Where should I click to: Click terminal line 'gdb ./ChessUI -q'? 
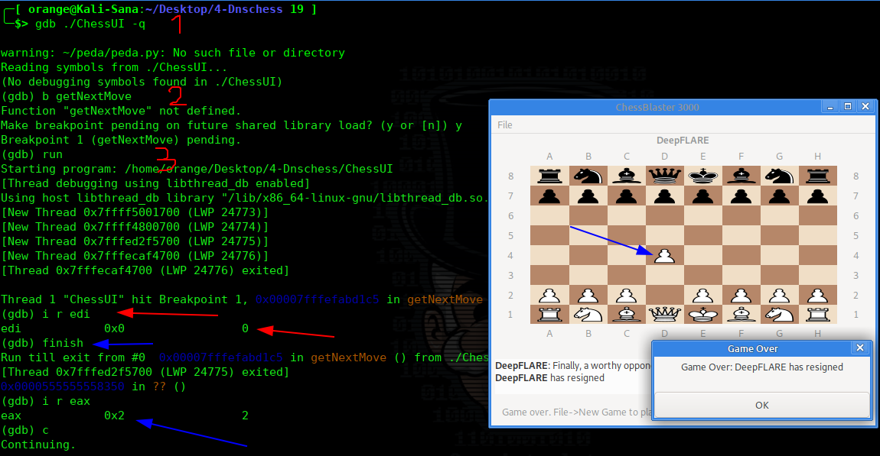click(x=90, y=24)
